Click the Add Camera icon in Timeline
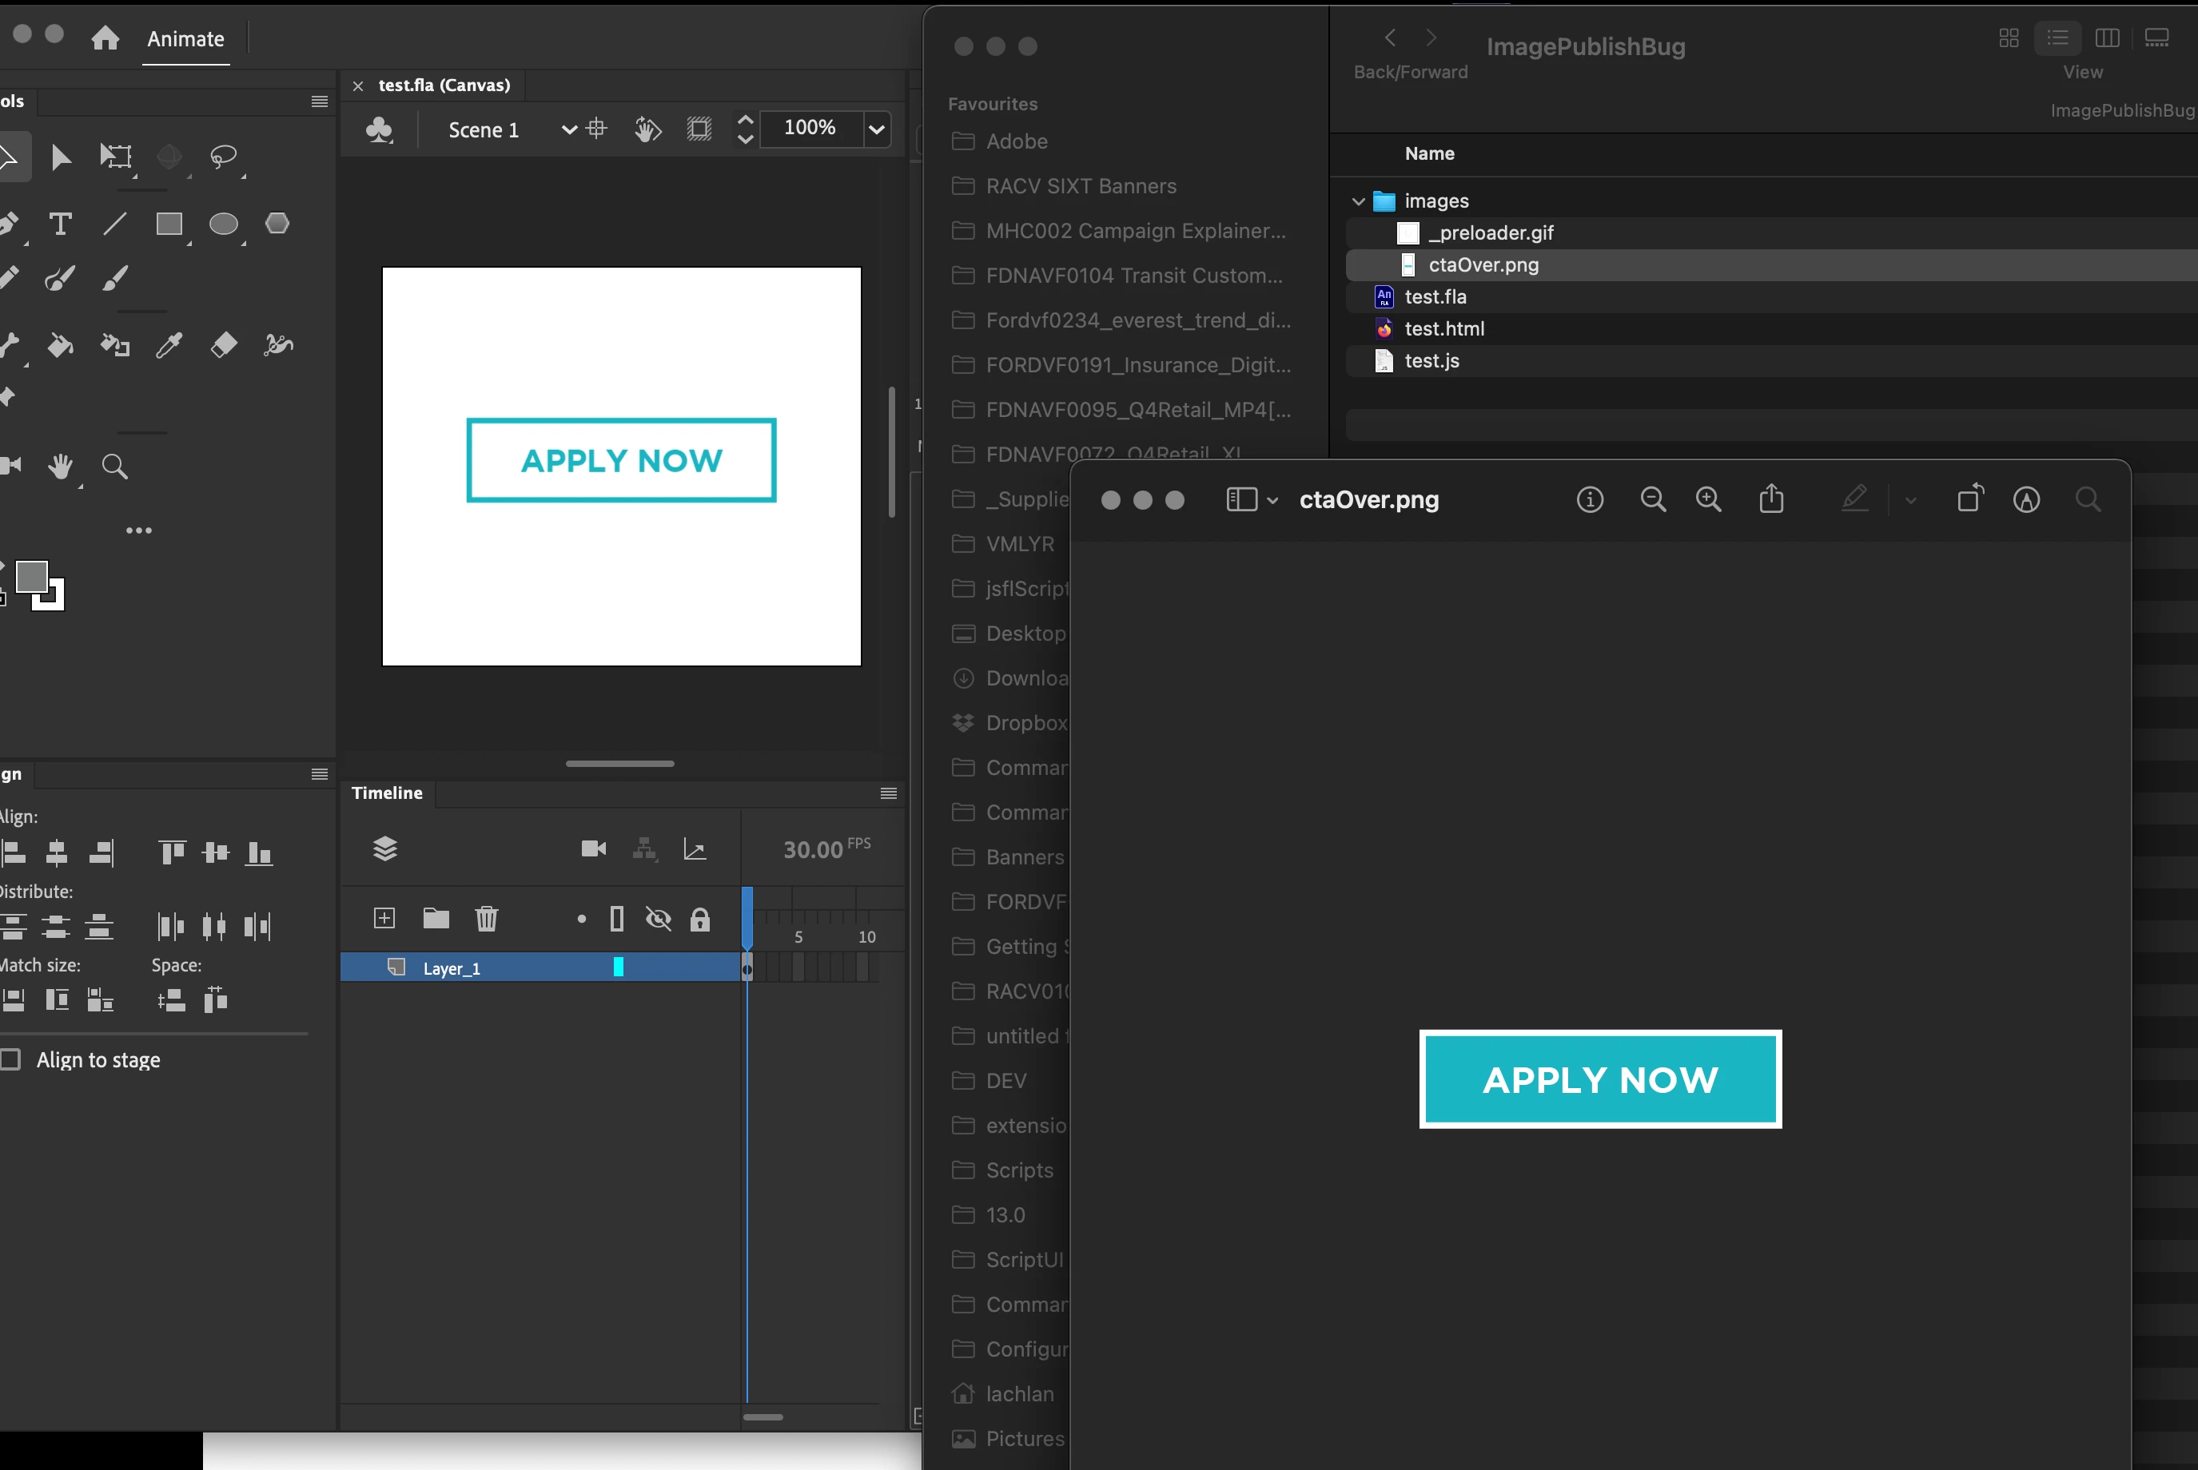Image resolution: width=2198 pixels, height=1470 pixels. click(x=592, y=848)
